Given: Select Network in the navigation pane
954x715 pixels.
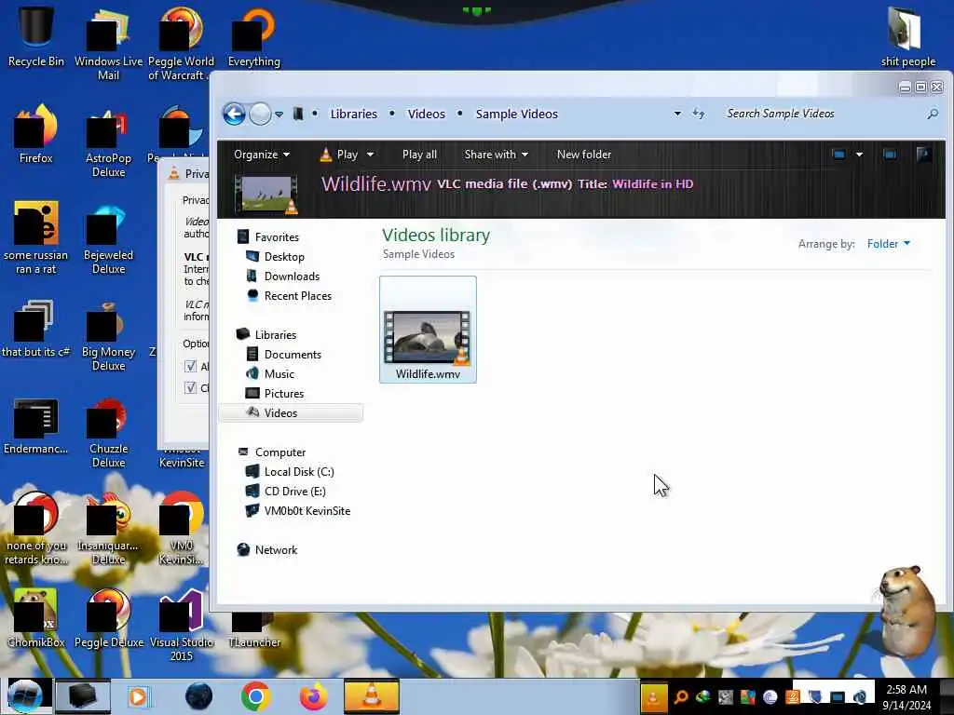Looking at the screenshot, I should 267,549.
